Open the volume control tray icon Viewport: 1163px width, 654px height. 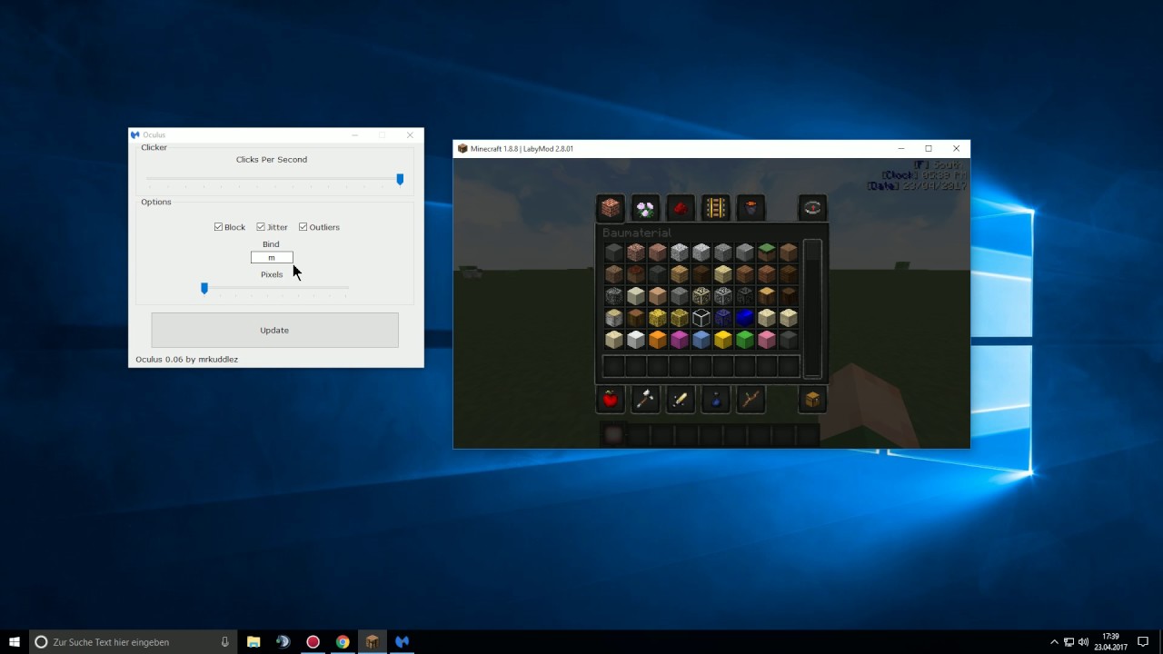[x=1083, y=641]
